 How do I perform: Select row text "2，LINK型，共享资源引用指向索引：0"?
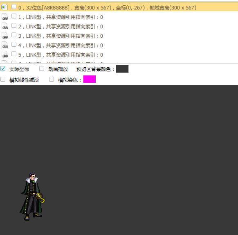[61, 27]
